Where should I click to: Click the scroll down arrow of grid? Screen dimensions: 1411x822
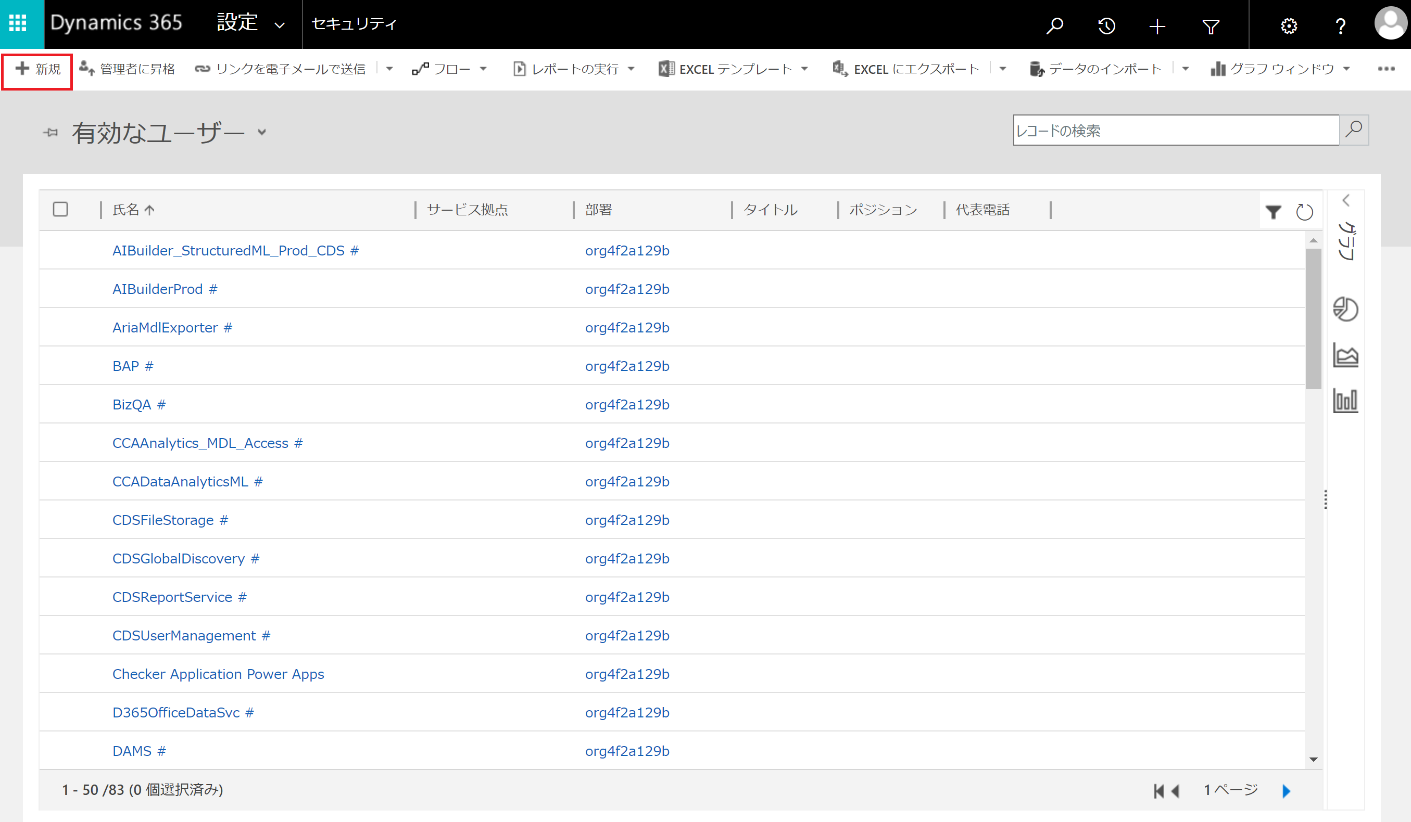click(x=1314, y=760)
